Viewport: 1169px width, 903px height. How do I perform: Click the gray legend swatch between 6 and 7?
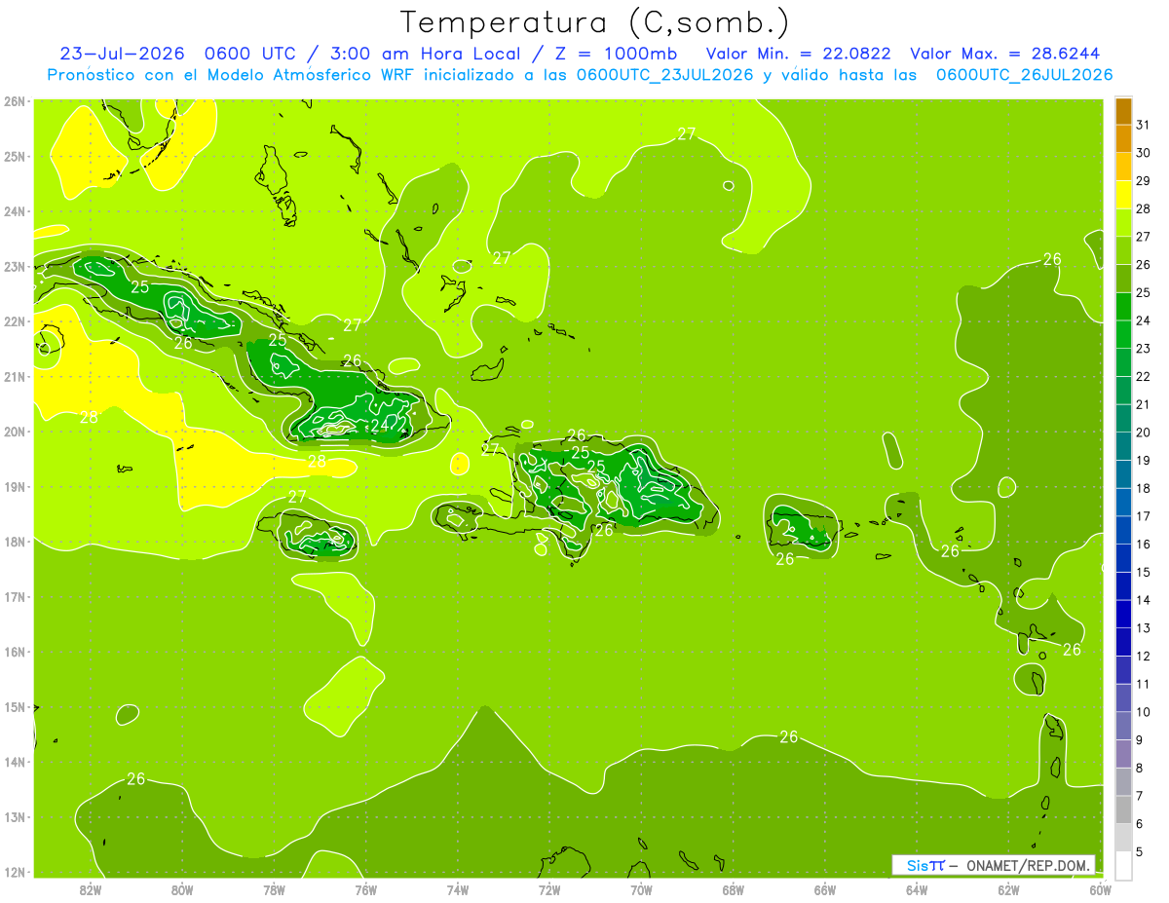click(1123, 809)
